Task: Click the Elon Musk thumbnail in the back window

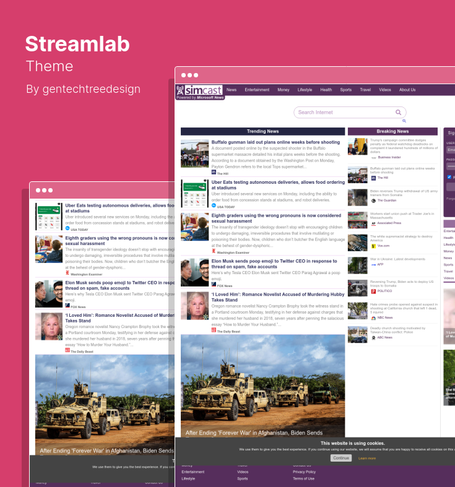Action: coord(49,294)
